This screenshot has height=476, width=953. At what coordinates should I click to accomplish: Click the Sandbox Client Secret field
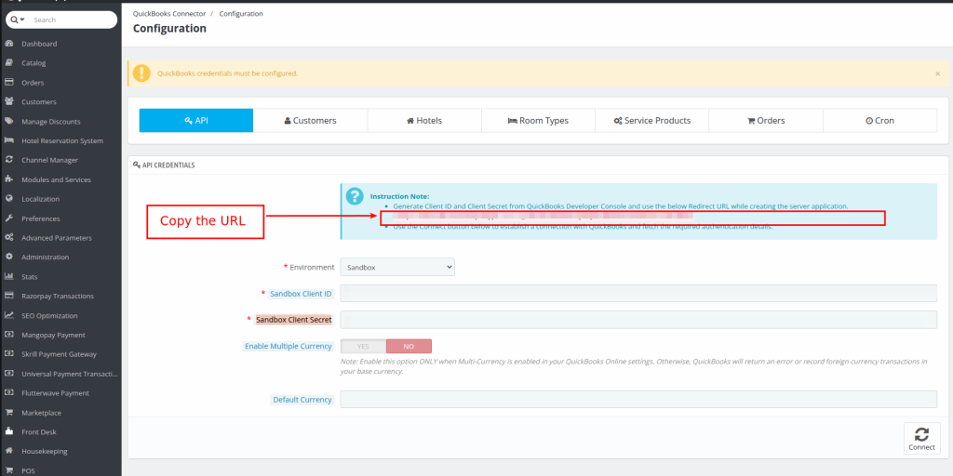(638, 320)
